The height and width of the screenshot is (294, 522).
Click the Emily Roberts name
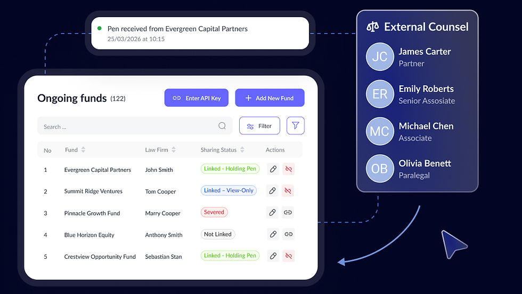[426, 89]
